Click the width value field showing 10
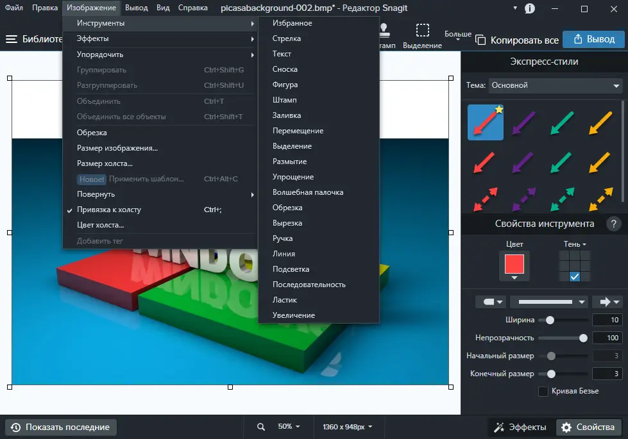The width and height of the screenshot is (628, 439). pyautogui.click(x=607, y=320)
